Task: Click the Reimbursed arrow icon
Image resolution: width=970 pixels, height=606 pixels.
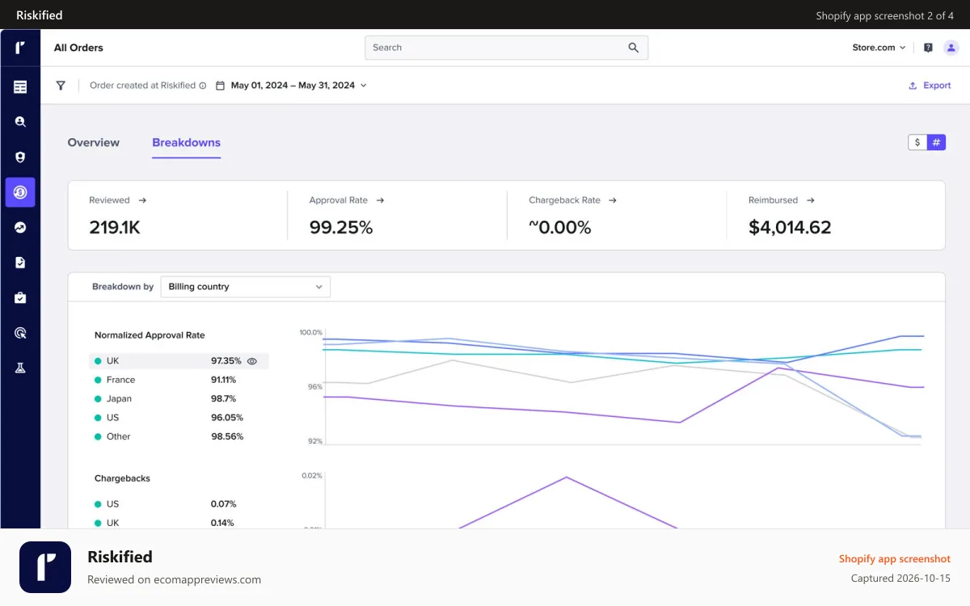Action: point(810,200)
